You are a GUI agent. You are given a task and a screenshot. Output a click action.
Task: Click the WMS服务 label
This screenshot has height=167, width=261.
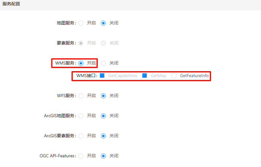pyautogui.click(x=66, y=63)
